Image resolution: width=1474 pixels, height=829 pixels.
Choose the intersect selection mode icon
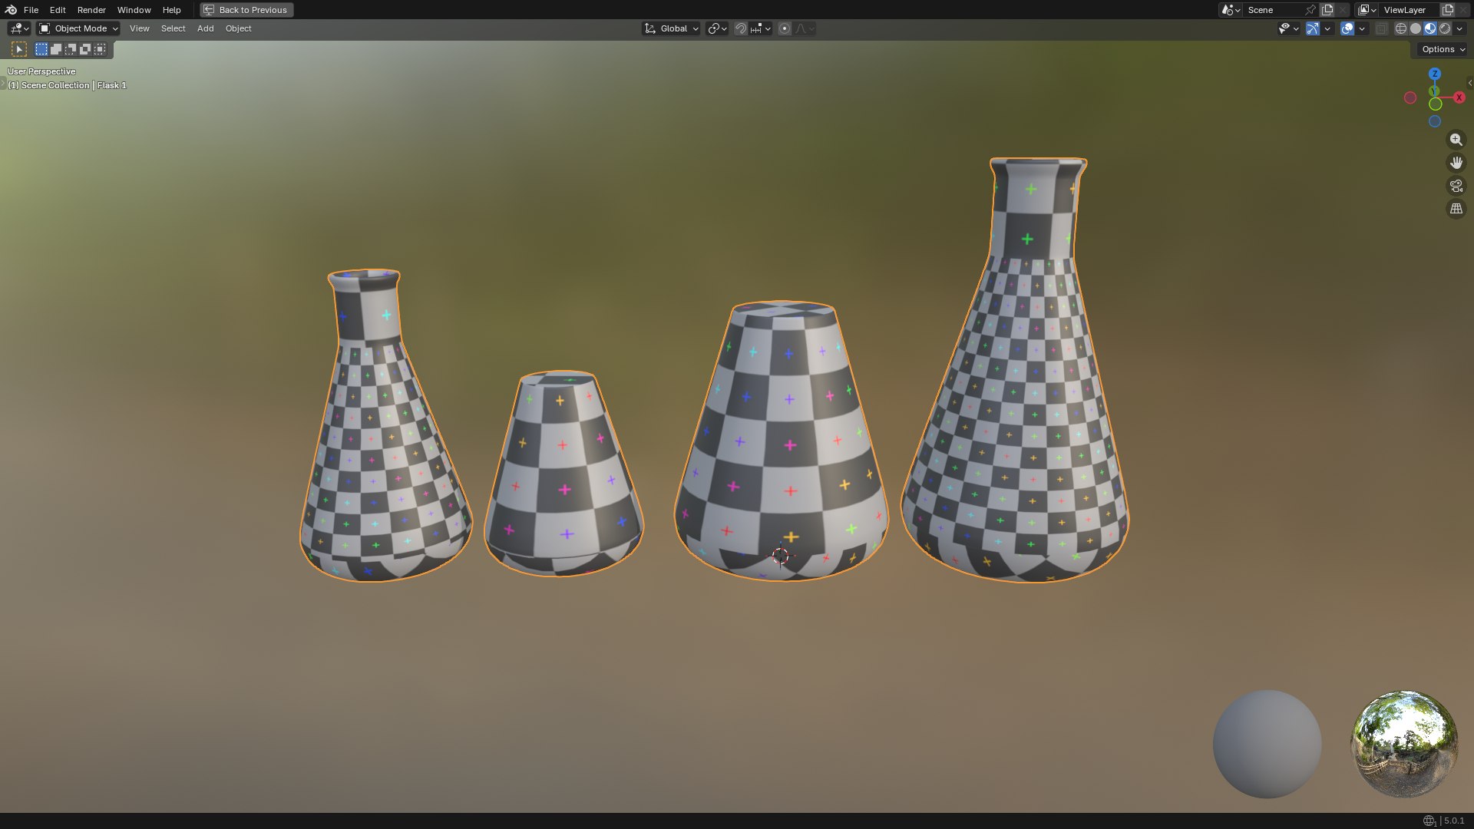pyautogui.click(x=100, y=49)
